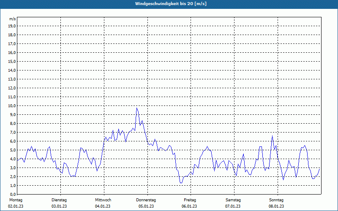Click the 'Mittwoch' day label

point(103,200)
